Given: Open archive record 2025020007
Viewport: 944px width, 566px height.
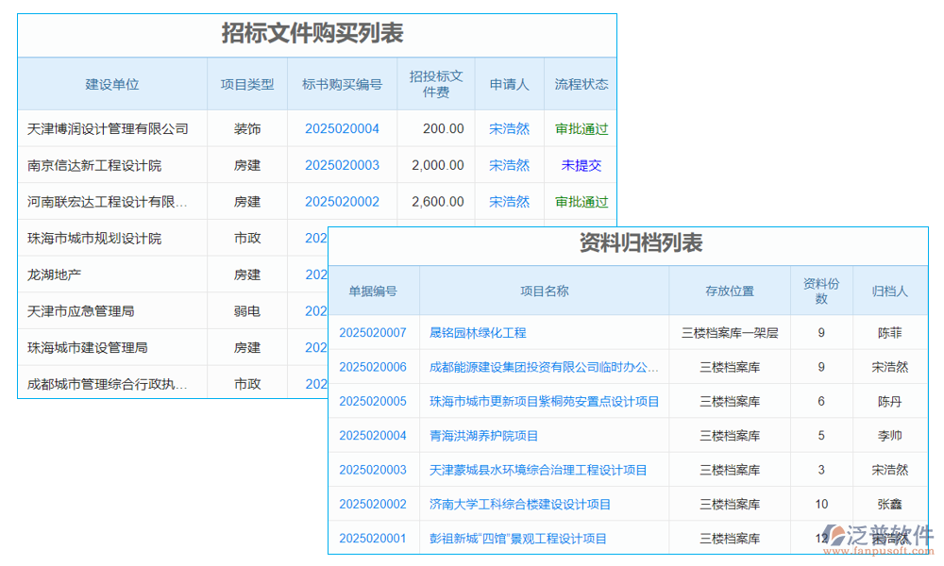Looking at the screenshot, I should pos(373,332).
